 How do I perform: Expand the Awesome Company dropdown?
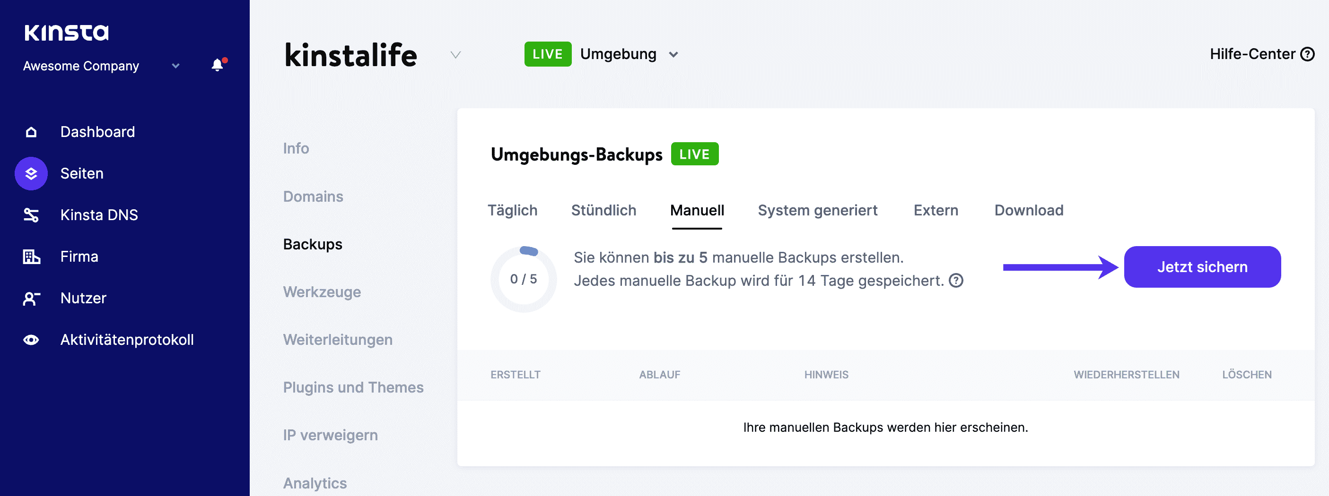click(175, 66)
